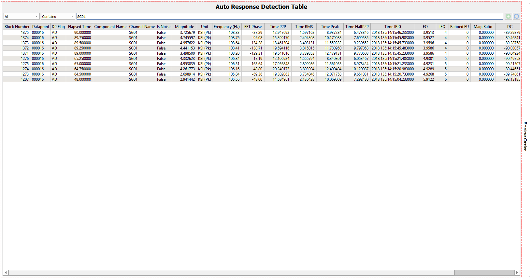Select block number cell 1274
Image resolution: width=532 pixels, height=279 pixels.
[x=17, y=69]
